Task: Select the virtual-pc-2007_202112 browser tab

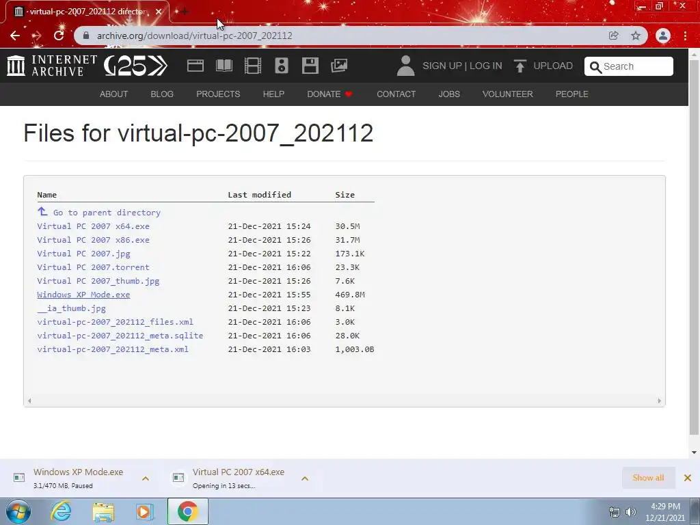Action: (x=87, y=12)
